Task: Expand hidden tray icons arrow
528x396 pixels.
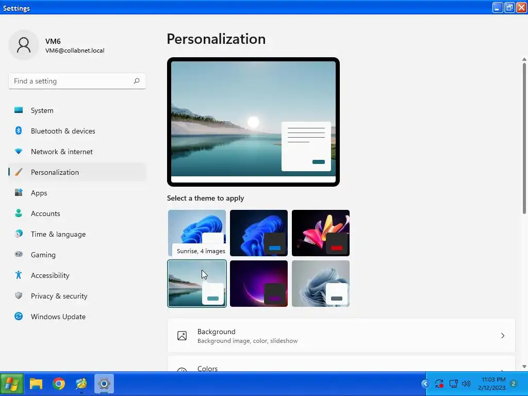Action: [425, 384]
